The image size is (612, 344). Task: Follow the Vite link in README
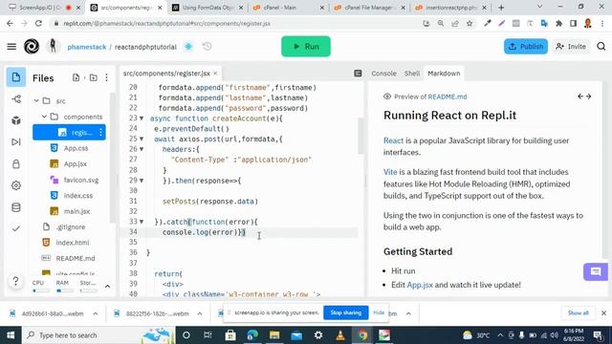(390, 172)
